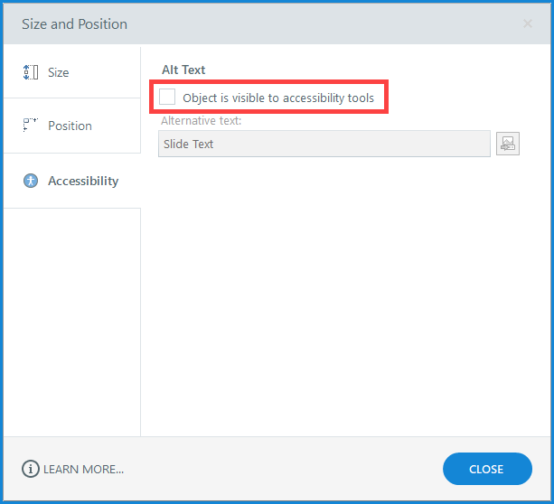
Task: Click the icon button beside Alternative text field
Action: click(508, 144)
